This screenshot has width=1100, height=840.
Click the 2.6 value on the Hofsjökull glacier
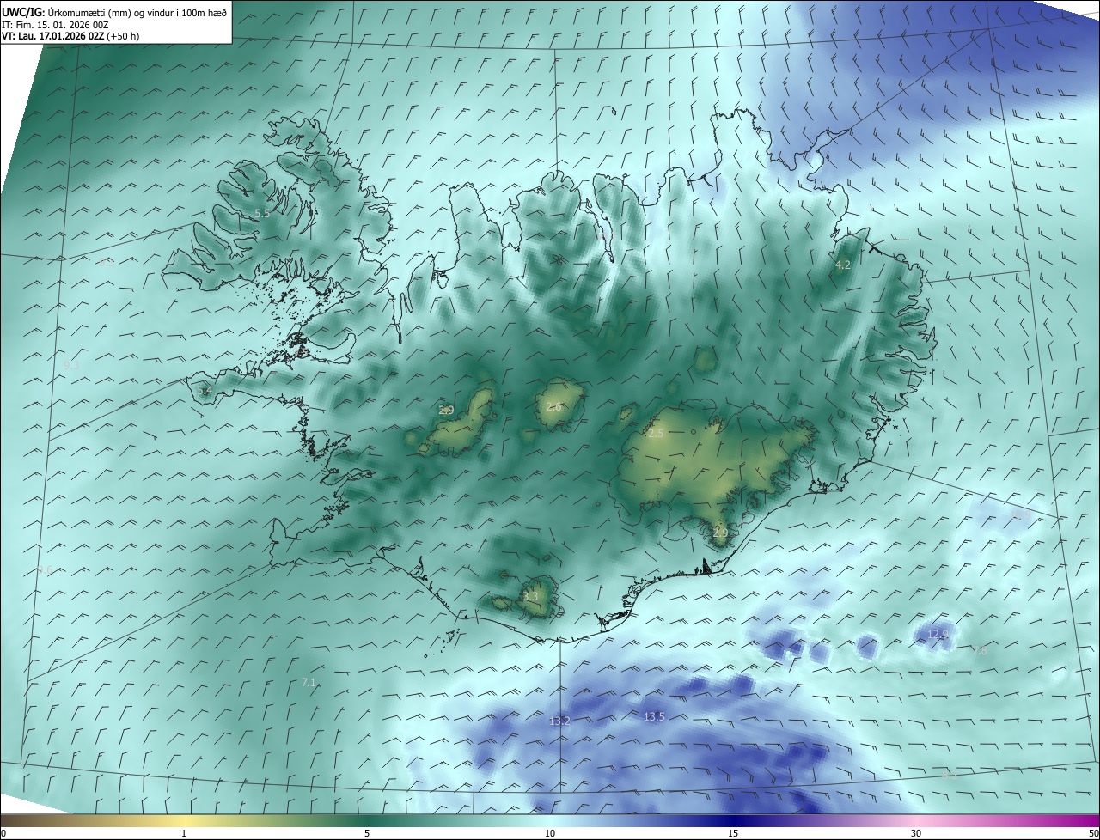point(553,406)
